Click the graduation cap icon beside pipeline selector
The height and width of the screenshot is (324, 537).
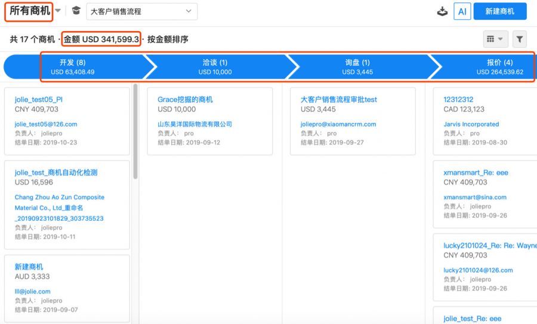click(x=76, y=11)
